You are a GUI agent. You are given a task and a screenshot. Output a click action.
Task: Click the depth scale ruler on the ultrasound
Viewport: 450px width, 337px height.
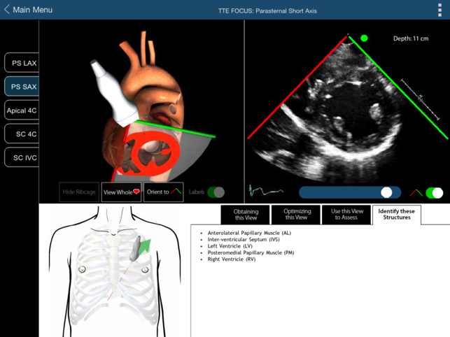(x=420, y=99)
